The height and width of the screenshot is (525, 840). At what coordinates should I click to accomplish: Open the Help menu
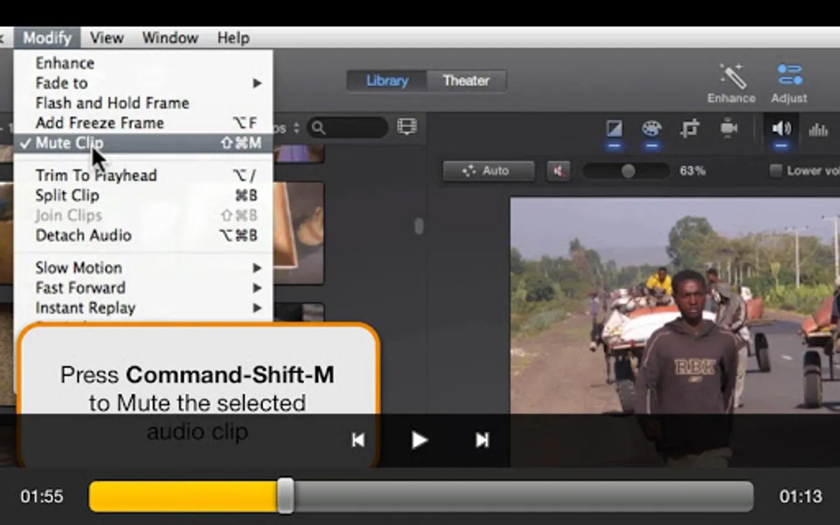pyautogui.click(x=233, y=38)
